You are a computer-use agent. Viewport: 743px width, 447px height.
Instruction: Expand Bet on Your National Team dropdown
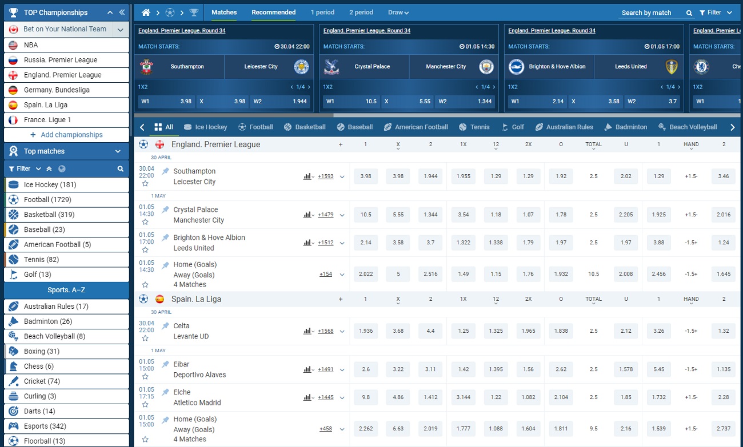(x=120, y=30)
